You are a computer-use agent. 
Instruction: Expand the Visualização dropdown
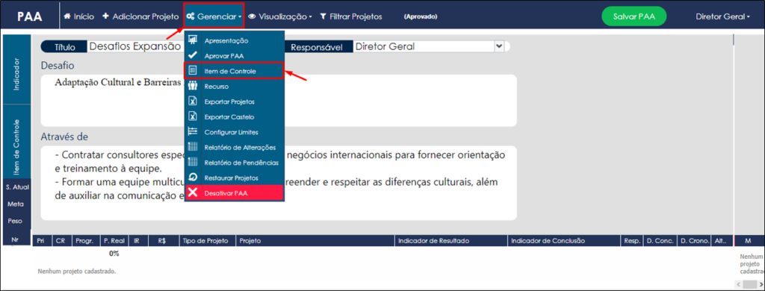pos(280,16)
